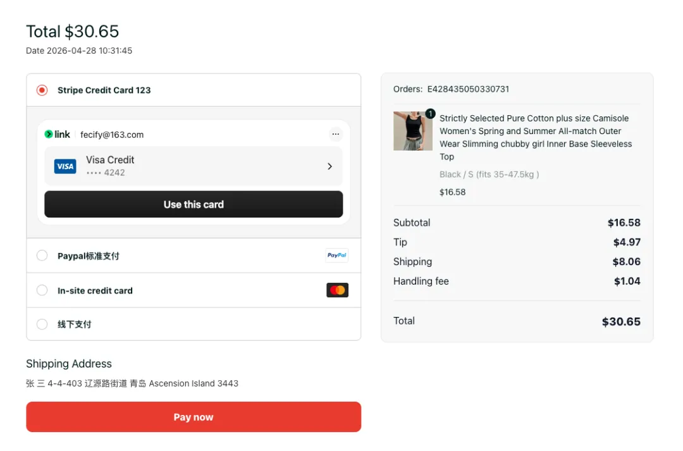683x451 pixels.
Task: Open the three-dot menu beside fecify@163.com
Action: [x=335, y=134]
